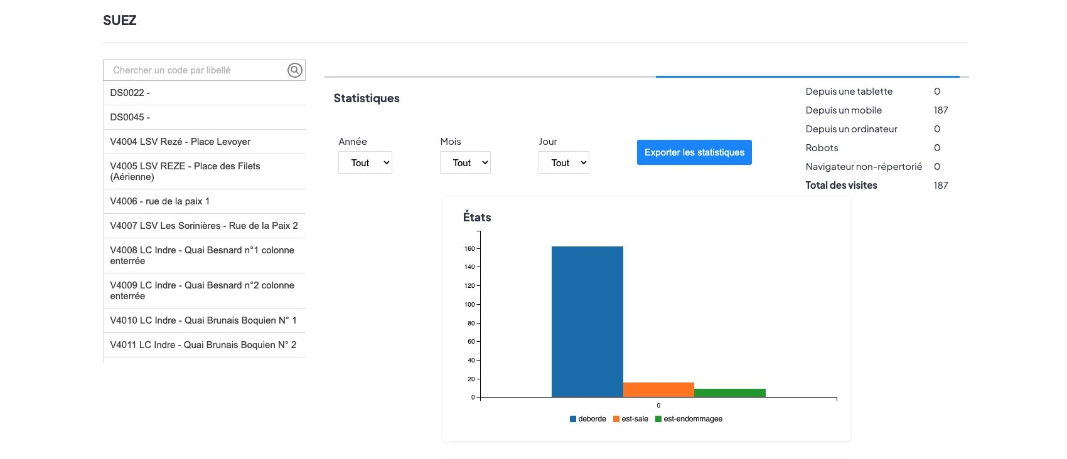
Task: Click the SUEZ header title
Action: coord(120,21)
